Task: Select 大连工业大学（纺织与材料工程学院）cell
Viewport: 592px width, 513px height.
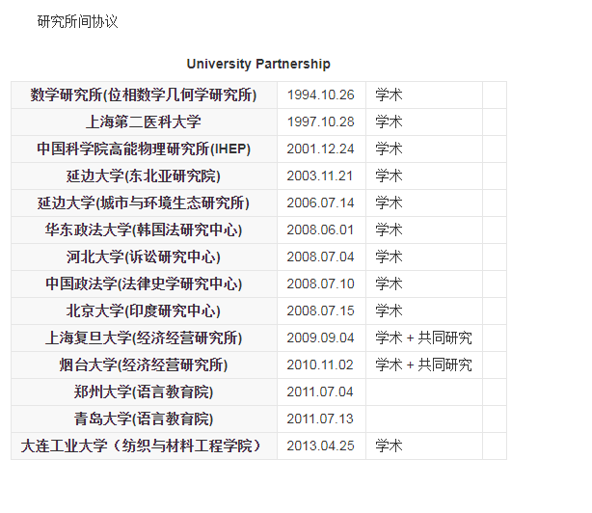Action: point(144,446)
